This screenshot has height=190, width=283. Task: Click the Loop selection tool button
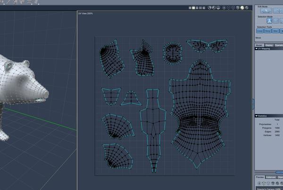point(260,31)
